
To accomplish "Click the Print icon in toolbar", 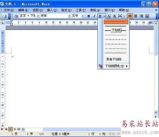I will [x=4, y=16].
